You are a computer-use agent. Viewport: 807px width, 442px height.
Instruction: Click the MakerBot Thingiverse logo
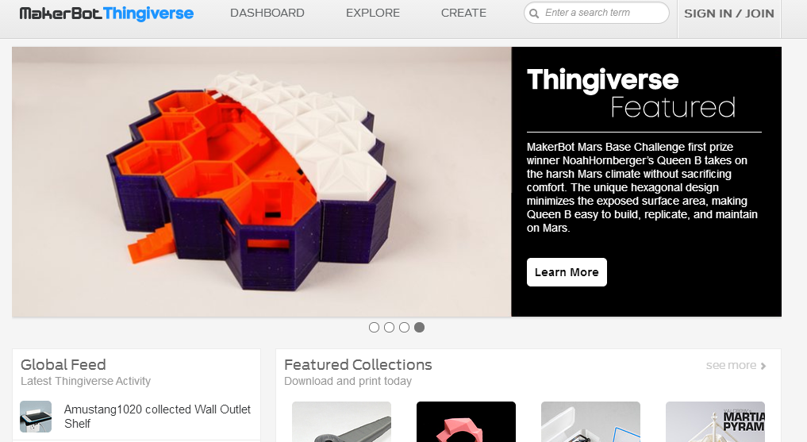[x=106, y=13]
